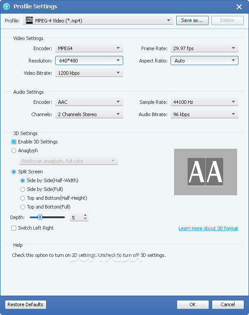Image resolution: width=249 pixels, height=315 pixels.
Task: Decrease depth value with down arrow
Action: pos(85,219)
